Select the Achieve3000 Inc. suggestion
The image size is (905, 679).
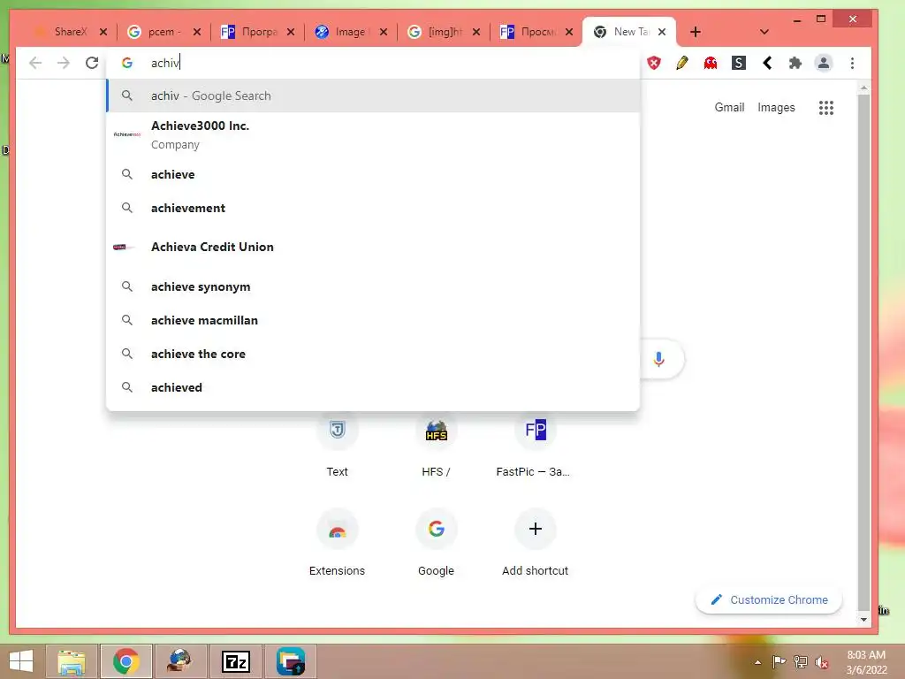pyautogui.click(x=373, y=135)
